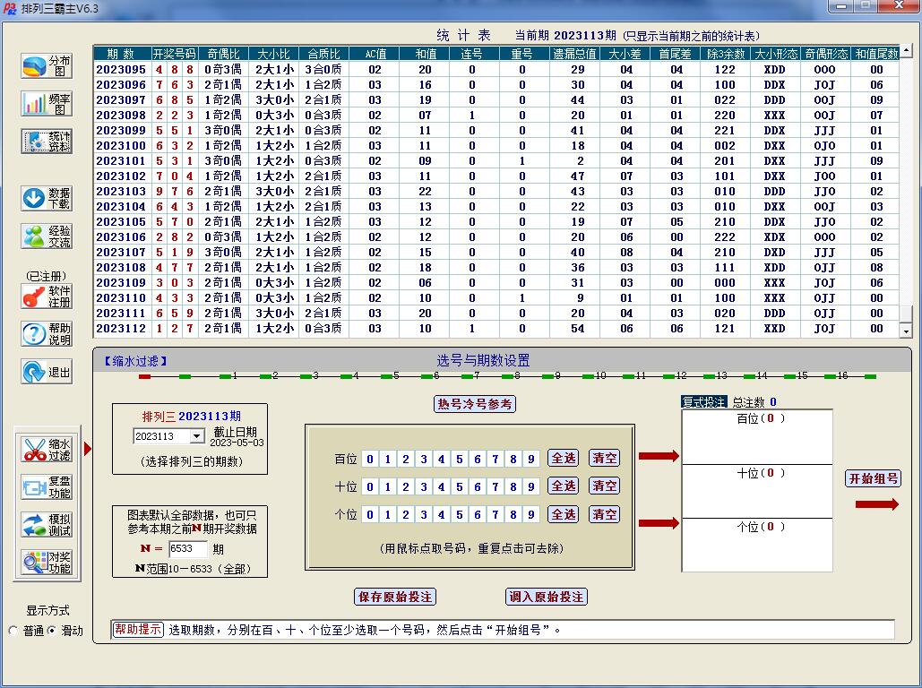Select the 滑动 display mode radio button
This screenshot has height=688, width=922.
[52, 631]
